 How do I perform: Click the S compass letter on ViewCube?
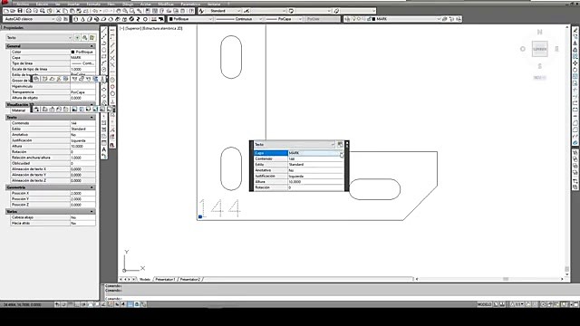tap(540, 66)
